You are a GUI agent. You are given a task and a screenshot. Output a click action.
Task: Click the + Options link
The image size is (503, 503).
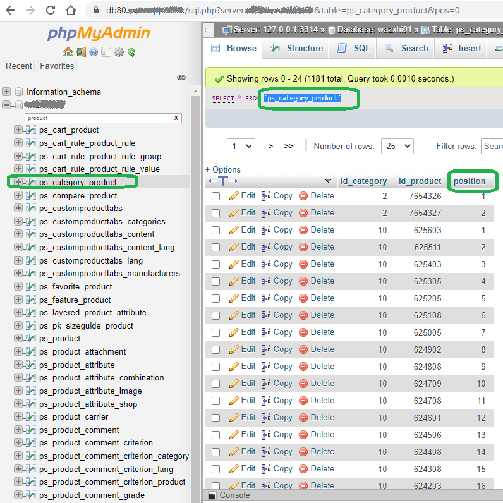(x=223, y=169)
